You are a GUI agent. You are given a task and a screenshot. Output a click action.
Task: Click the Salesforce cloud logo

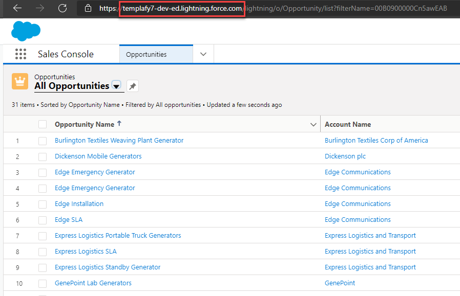[x=26, y=31]
